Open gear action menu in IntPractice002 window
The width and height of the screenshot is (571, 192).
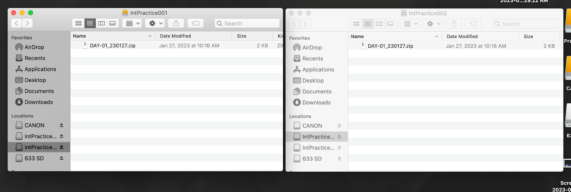pos(433,24)
